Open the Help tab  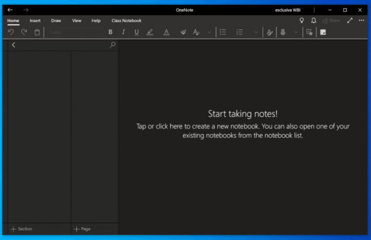[x=96, y=20]
